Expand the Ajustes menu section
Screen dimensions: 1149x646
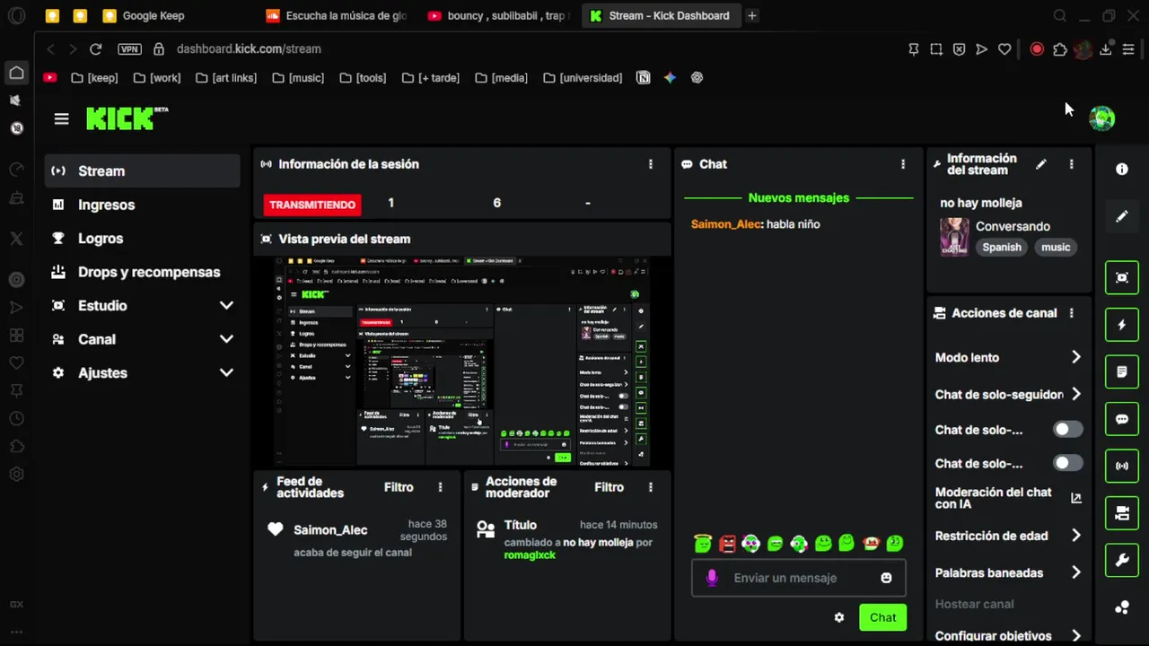pyautogui.click(x=143, y=372)
